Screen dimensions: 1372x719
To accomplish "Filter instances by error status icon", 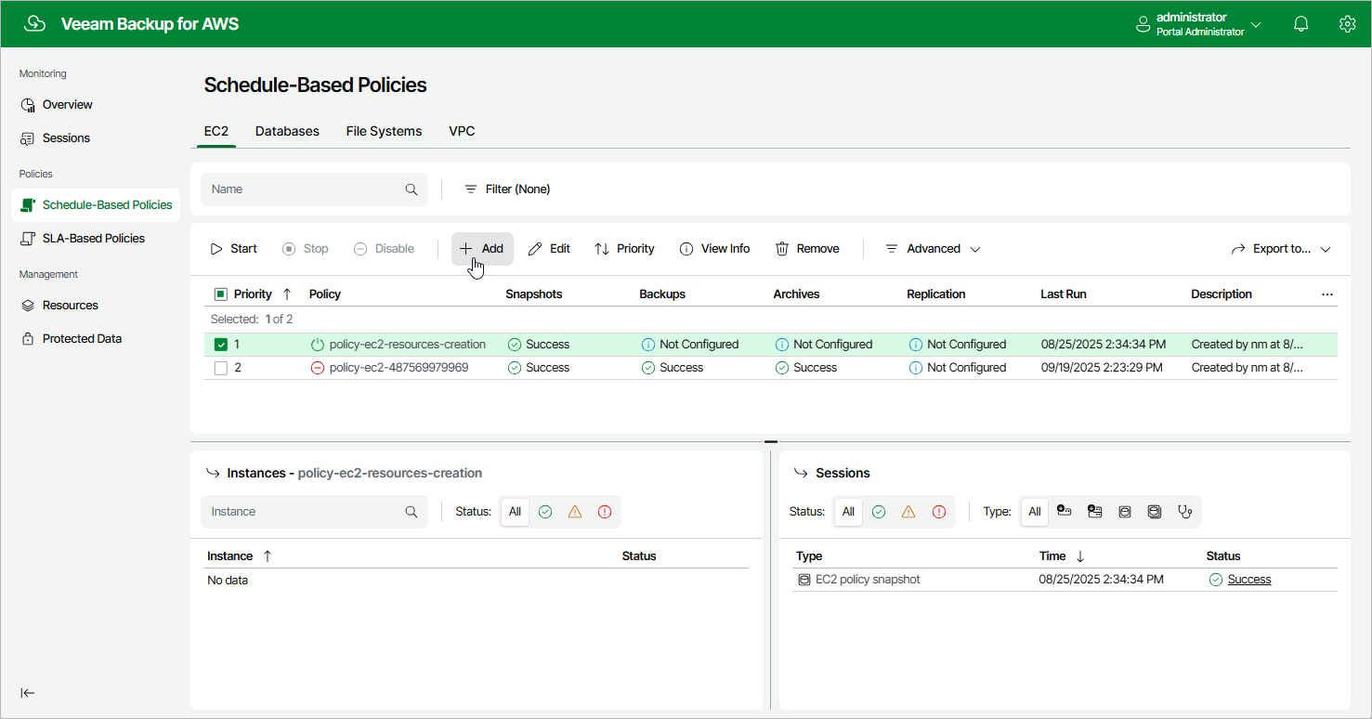I will (x=605, y=512).
